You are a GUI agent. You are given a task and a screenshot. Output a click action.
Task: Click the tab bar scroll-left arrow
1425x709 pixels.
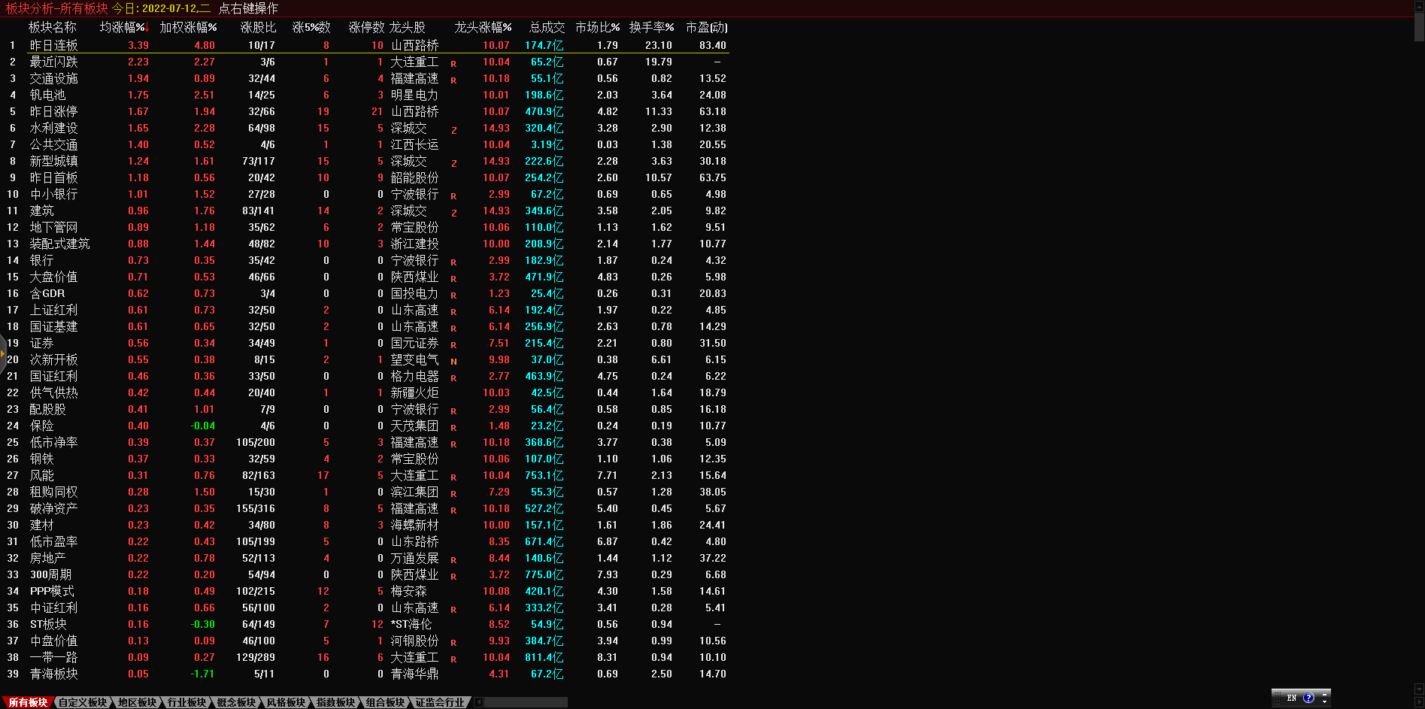pos(479,702)
